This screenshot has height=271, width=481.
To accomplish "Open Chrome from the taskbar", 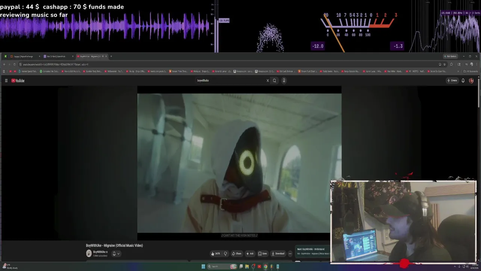I will point(265,266).
